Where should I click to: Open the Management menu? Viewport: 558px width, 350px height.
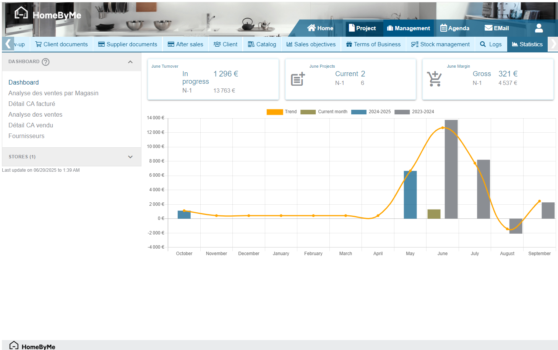pyautogui.click(x=408, y=28)
